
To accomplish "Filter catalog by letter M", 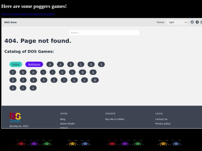I will coord(83,72).
